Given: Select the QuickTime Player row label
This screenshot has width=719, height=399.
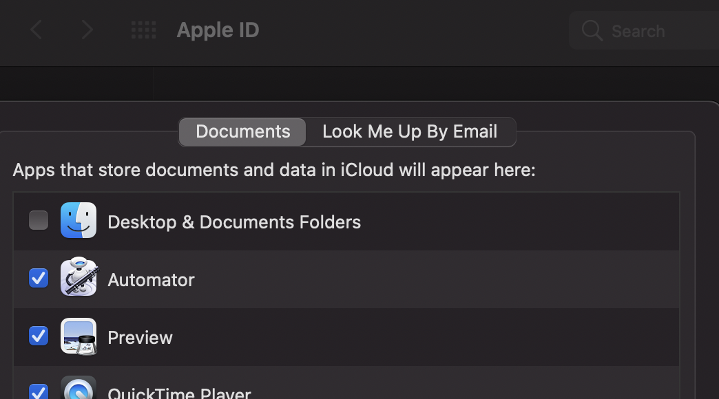Looking at the screenshot, I should [179, 393].
